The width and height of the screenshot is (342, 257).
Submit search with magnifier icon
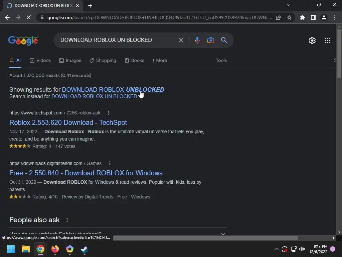point(224,40)
